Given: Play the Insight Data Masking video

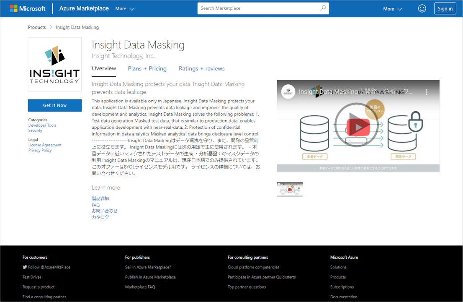Looking at the screenshot, I should pos(358,127).
